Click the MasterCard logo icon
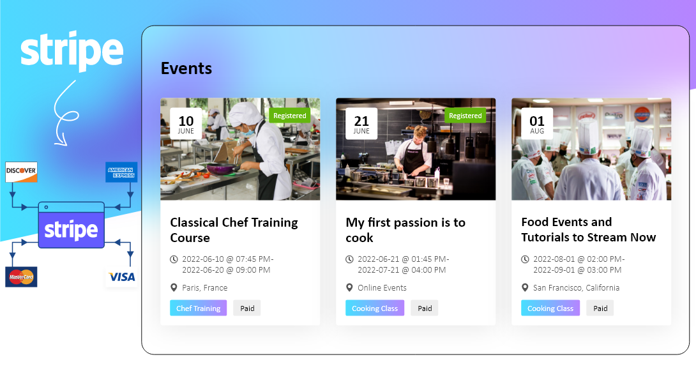 point(21,277)
